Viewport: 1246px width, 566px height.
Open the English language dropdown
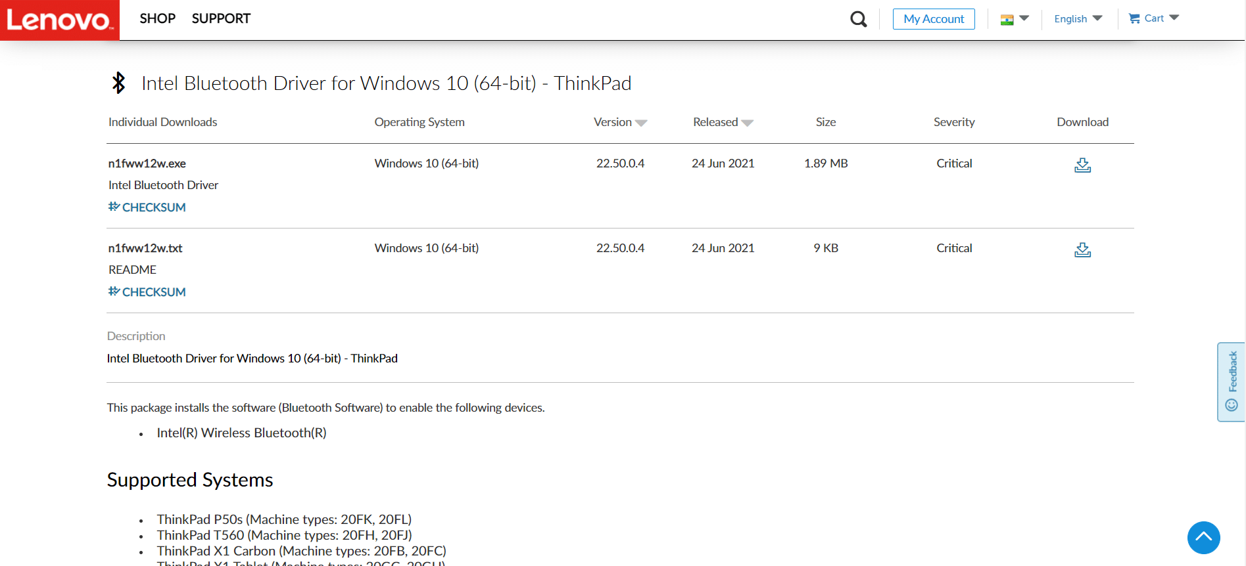(x=1078, y=19)
